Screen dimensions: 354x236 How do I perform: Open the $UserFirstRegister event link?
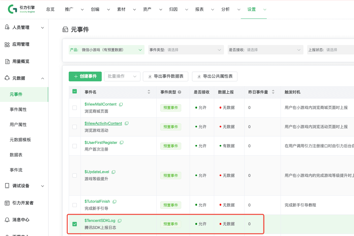point(101,143)
